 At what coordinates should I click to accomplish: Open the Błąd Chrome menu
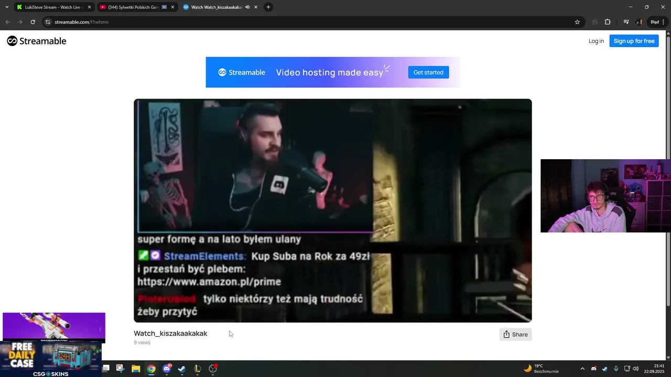(x=657, y=22)
